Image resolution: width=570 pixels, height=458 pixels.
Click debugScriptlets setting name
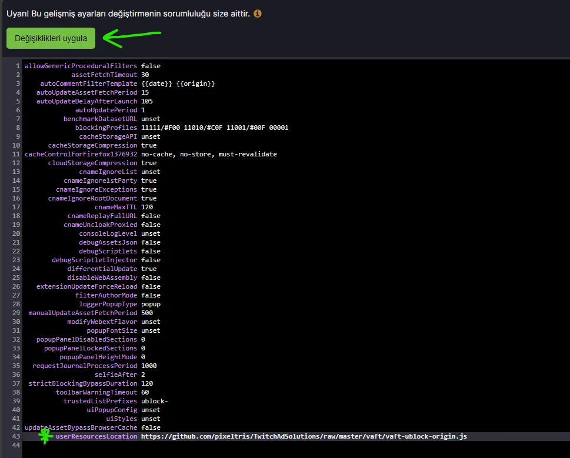(x=108, y=251)
